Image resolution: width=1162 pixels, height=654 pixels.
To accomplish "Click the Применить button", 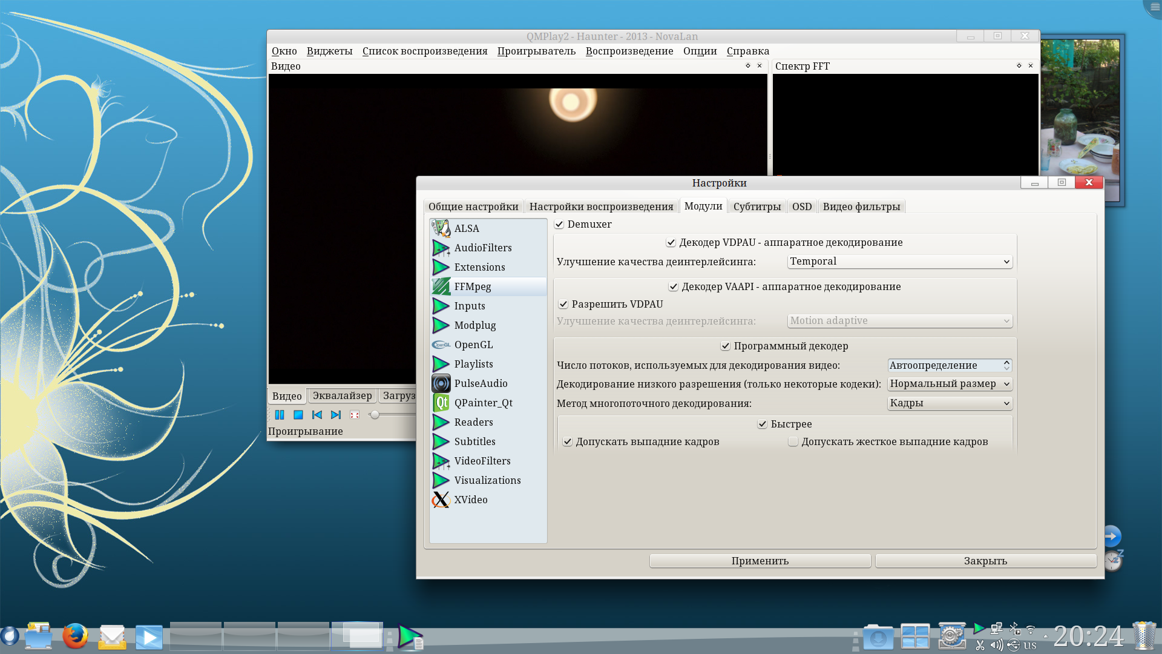I will [x=760, y=561].
